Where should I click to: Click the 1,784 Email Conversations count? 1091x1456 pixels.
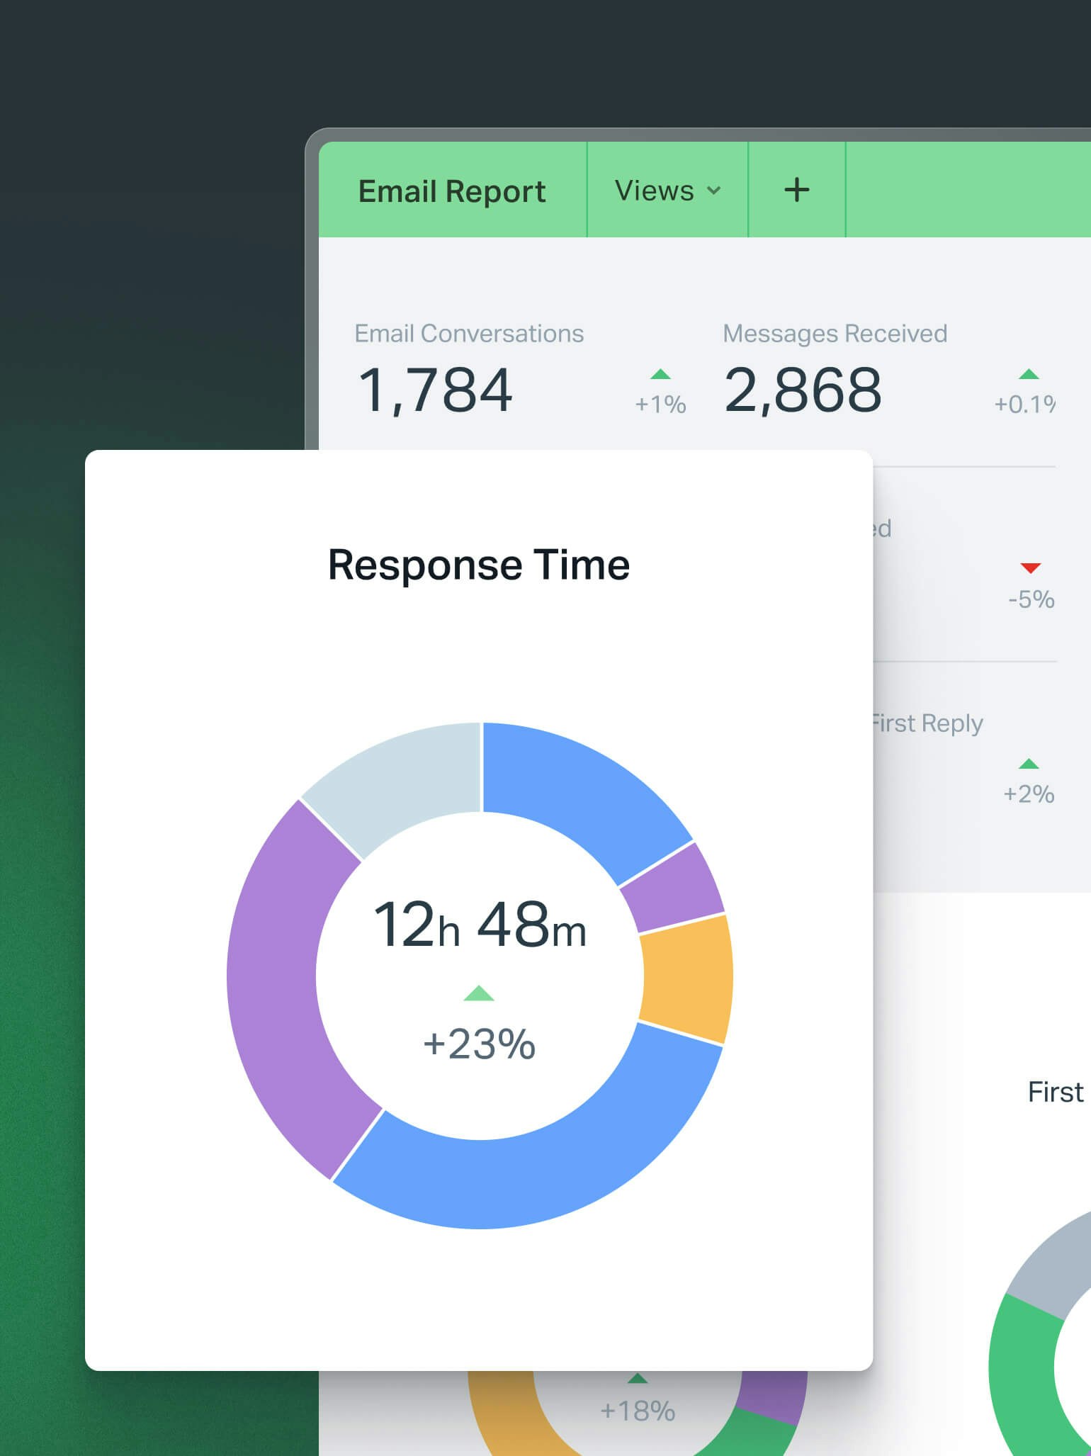click(x=435, y=390)
